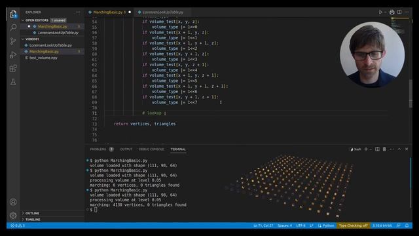Screen dimensions: 419x236
Task: Kill the terminal with trash icon
Action: click(384, 149)
